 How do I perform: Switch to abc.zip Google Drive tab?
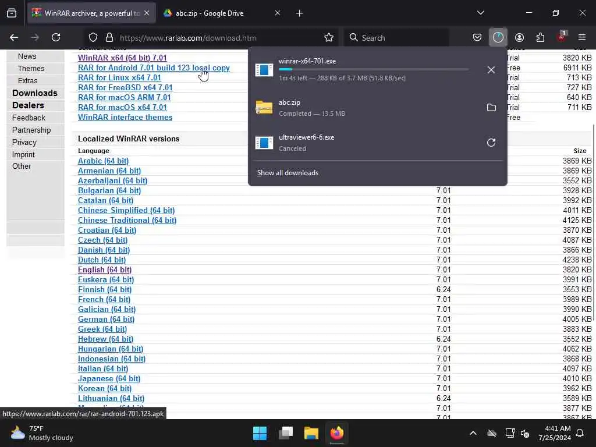(222, 13)
